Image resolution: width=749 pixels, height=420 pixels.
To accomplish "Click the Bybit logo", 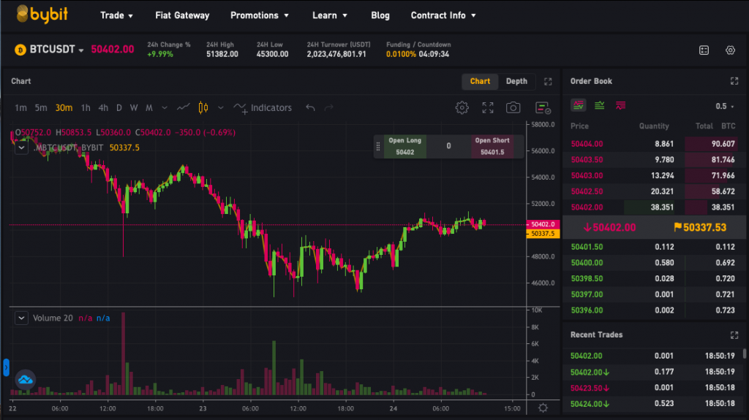I will pos(42,15).
